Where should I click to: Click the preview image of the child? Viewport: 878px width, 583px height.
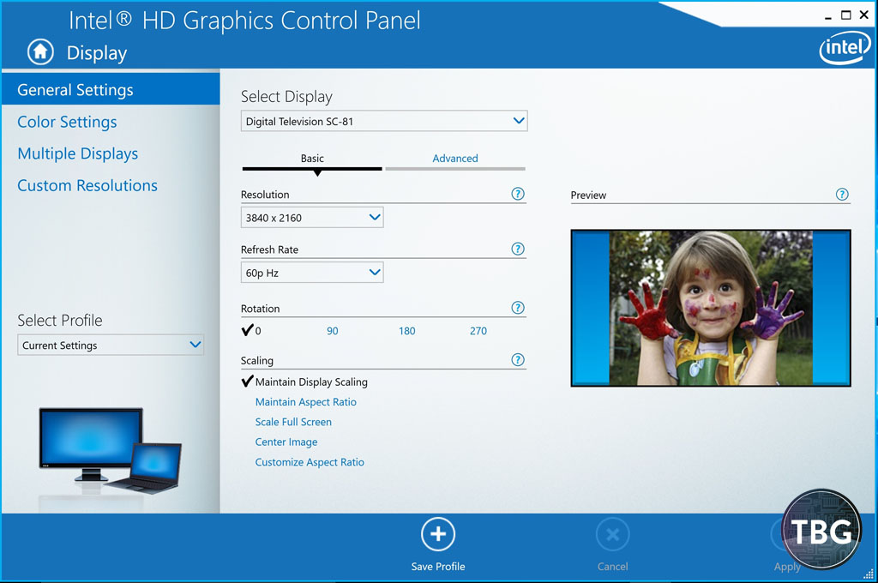click(x=710, y=308)
